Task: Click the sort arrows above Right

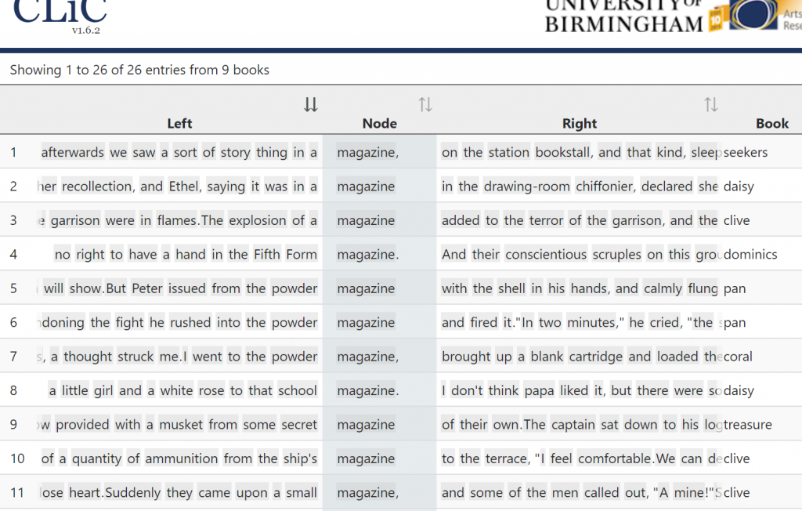Action: click(710, 105)
